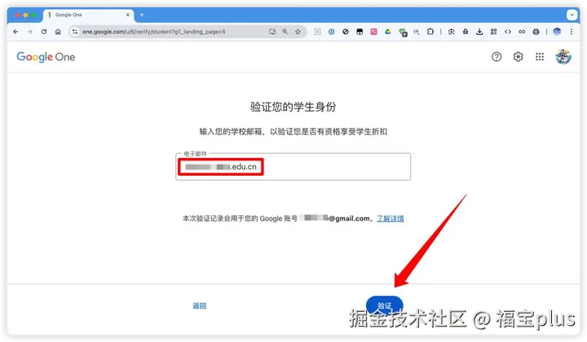This screenshot has width=587, height=342.
Task: Bookmark this page with the star
Action: [x=298, y=32]
